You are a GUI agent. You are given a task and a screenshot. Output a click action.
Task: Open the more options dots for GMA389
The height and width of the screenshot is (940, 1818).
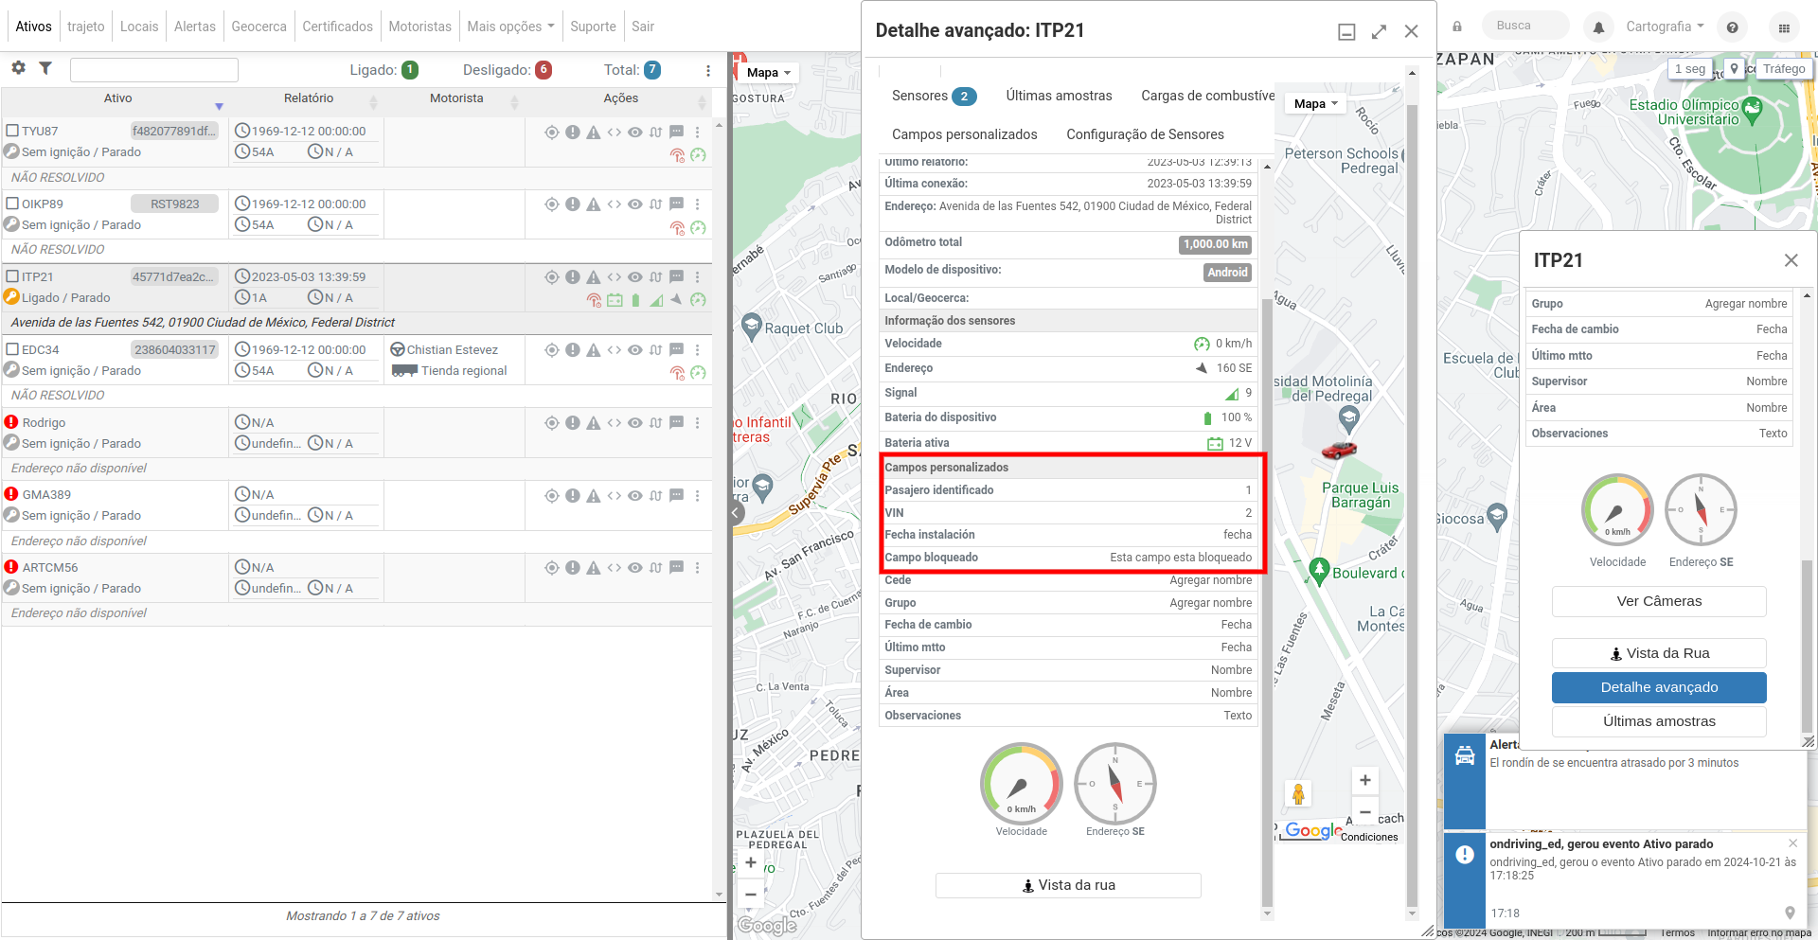coord(698,495)
